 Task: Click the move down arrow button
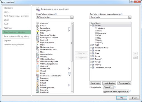coord(135,57)
